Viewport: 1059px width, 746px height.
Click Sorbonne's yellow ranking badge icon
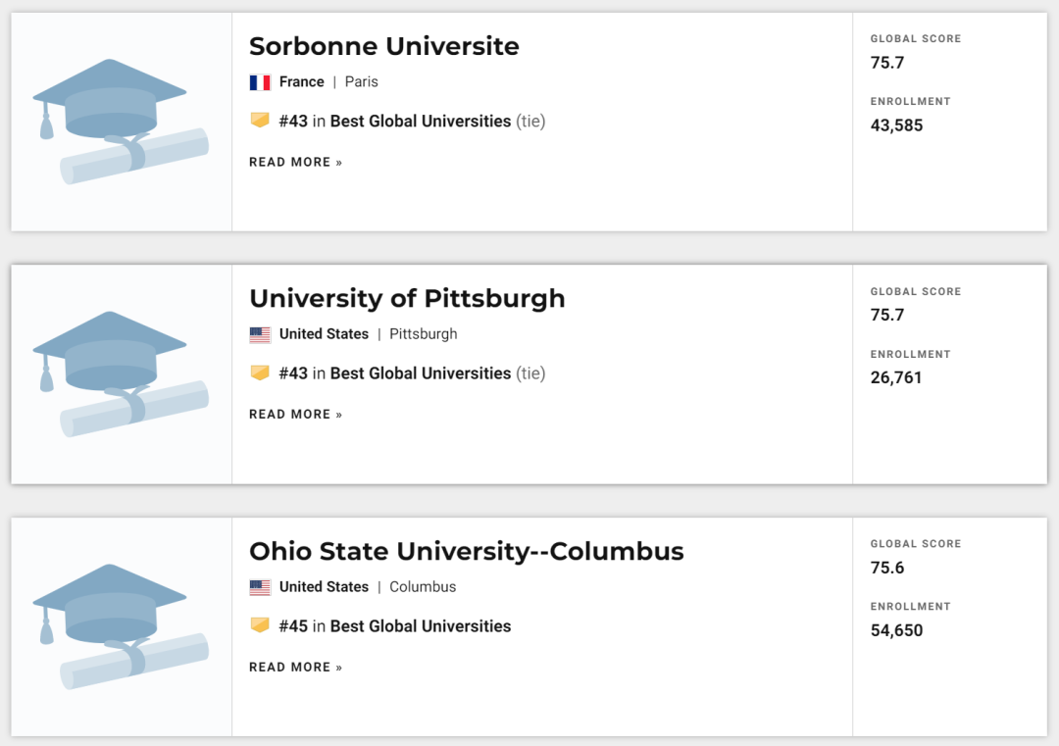(260, 121)
